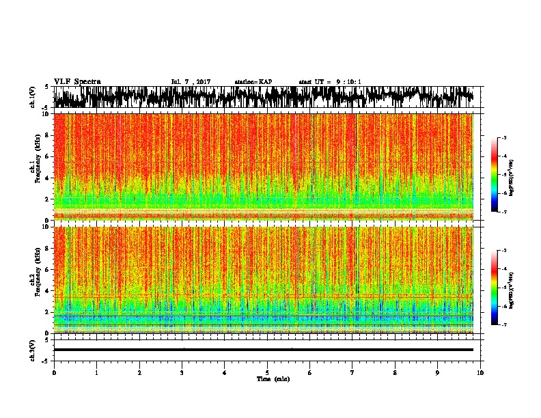The height and width of the screenshot is (418, 541).
Task: Click the "VLF Spectra" plot title
Action: 77,82
